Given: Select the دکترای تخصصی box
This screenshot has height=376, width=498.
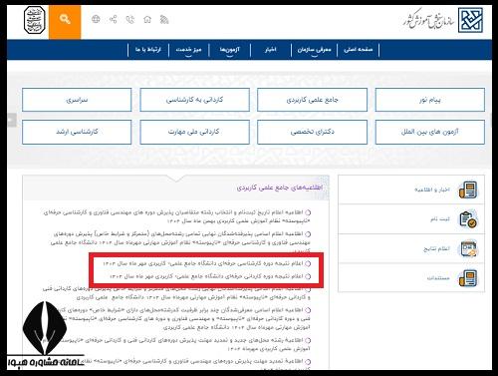Looking at the screenshot, I should click(x=312, y=132).
